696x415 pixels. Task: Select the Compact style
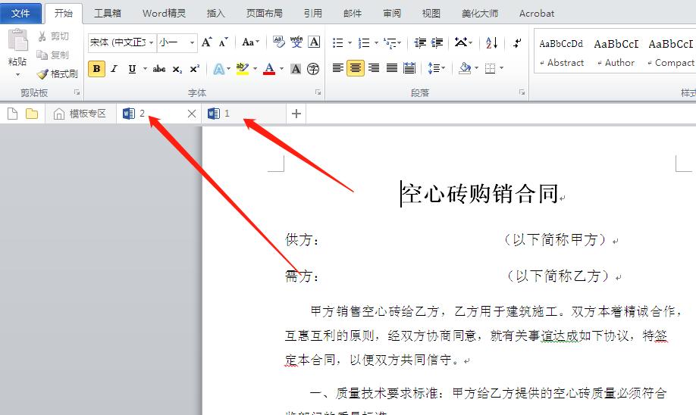coord(671,52)
